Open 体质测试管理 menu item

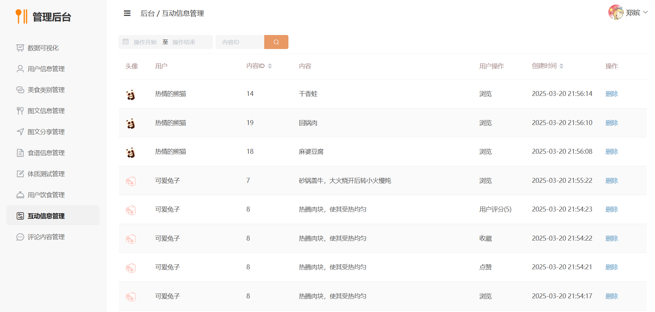coord(53,174)
